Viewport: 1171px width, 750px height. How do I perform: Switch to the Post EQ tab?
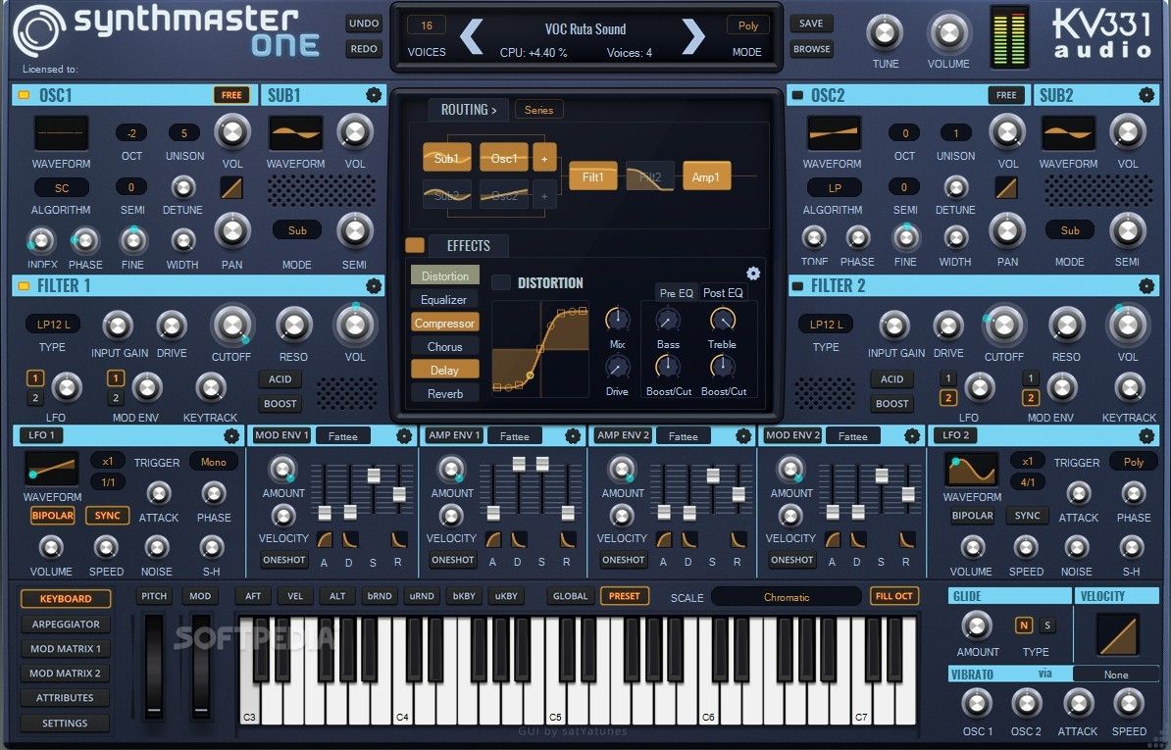pyautogui.click(x=723, y=292)
